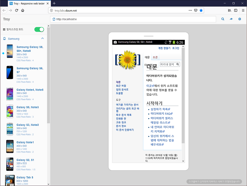The image size is (247, 186).
Task: Reload the page with the refresh icon
Action: coord(16,11)
